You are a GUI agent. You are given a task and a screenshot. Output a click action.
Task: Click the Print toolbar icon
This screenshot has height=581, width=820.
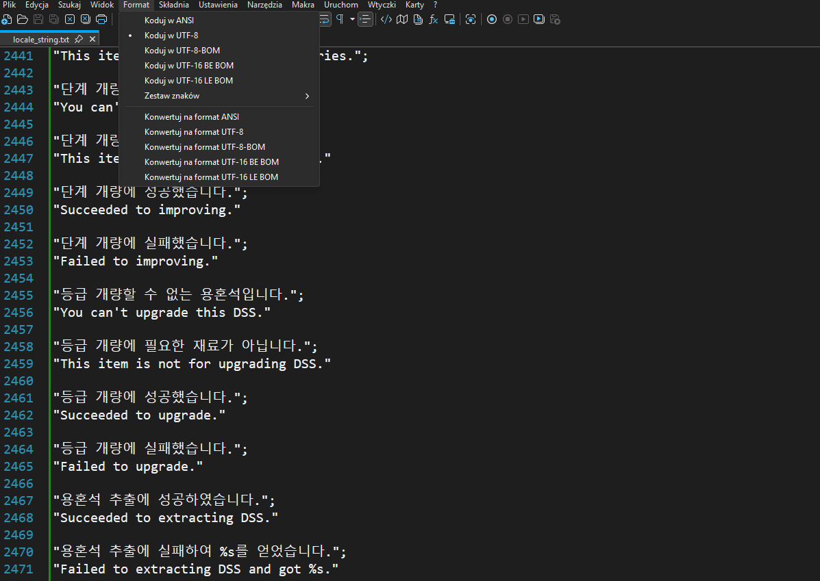[x=101, y=19]
